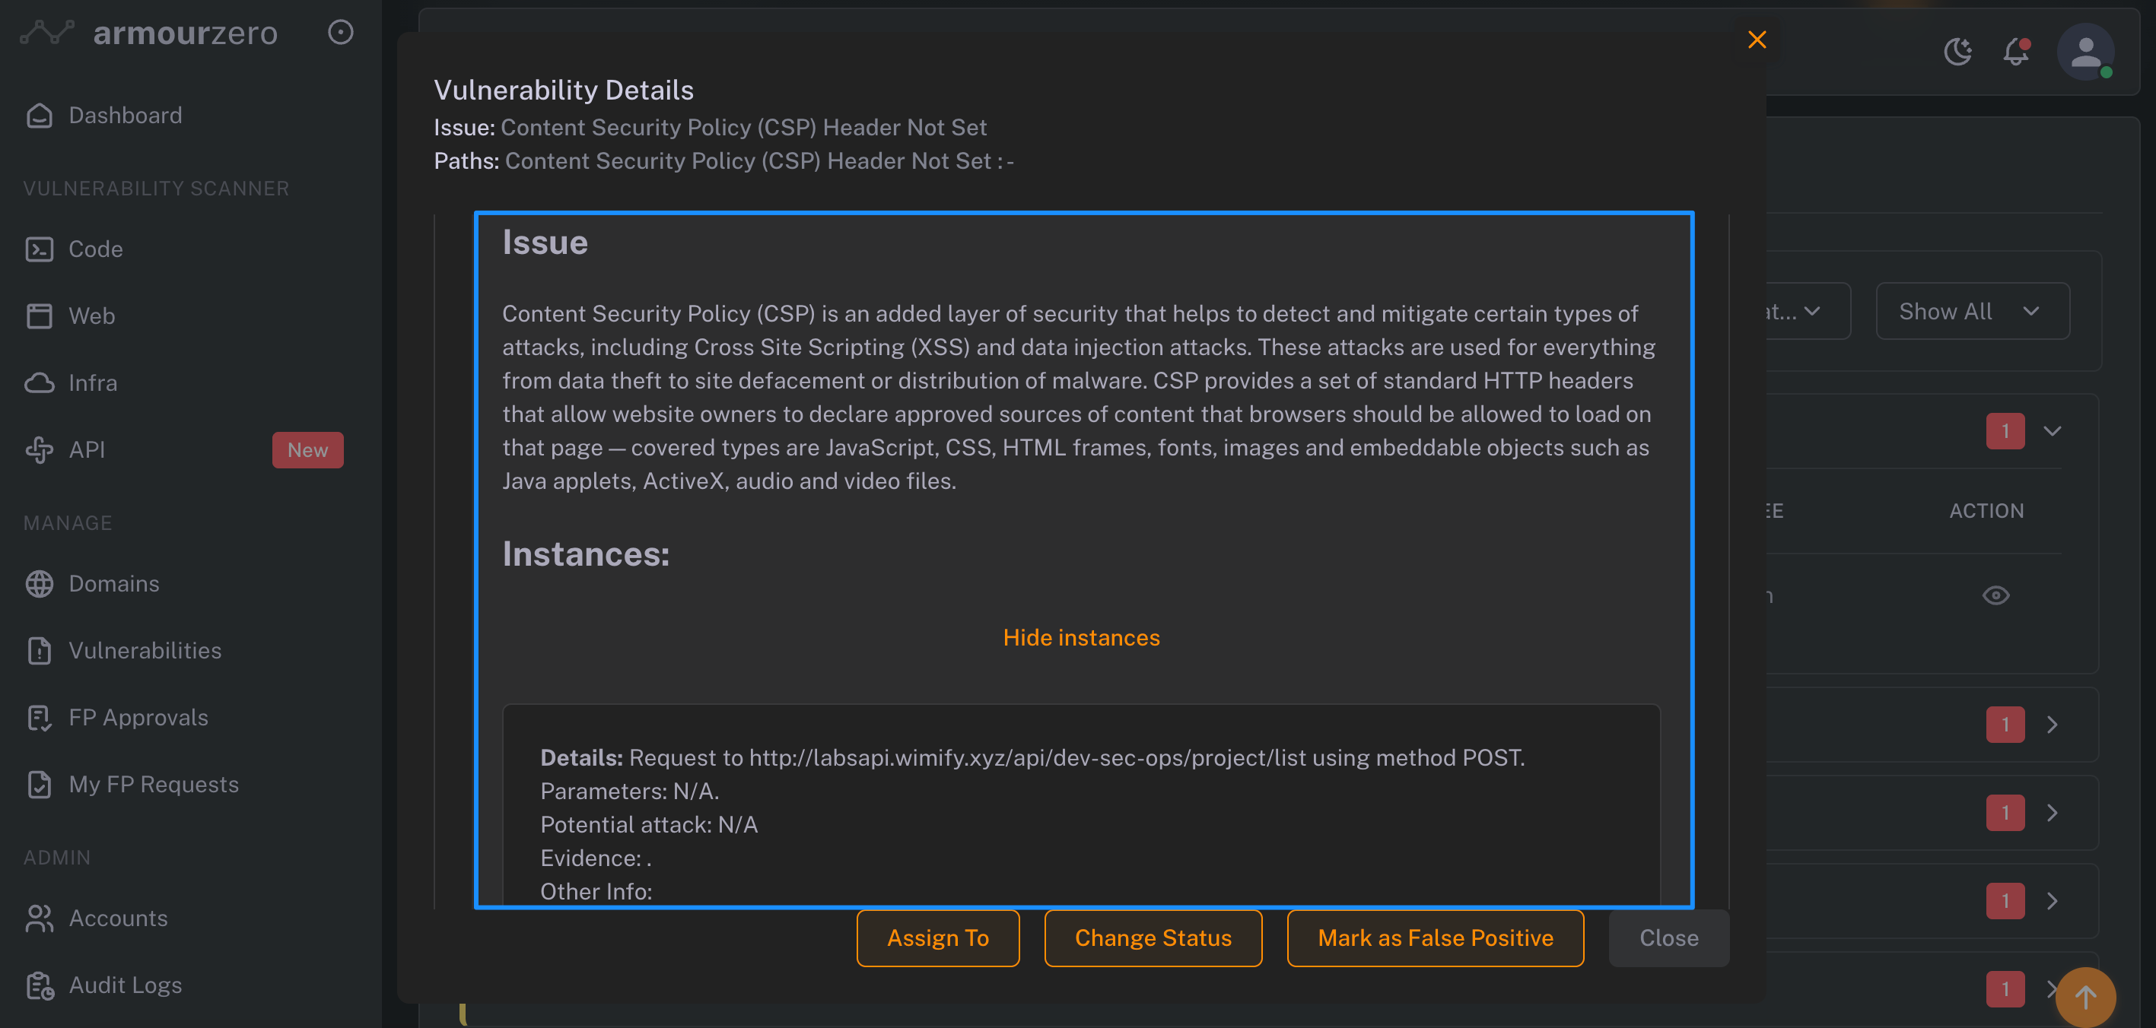Open Infra scanner cloud icon

40,383
